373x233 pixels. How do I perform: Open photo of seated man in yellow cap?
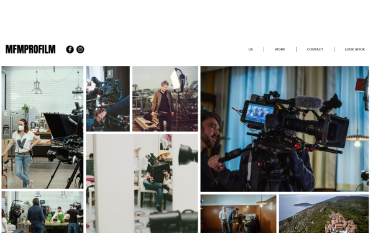[x=142, y=183]
